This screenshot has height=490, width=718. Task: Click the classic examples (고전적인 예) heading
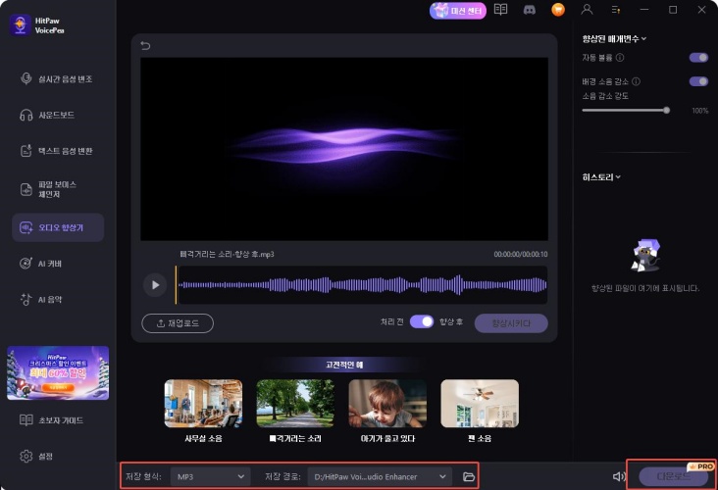(344, 365)
